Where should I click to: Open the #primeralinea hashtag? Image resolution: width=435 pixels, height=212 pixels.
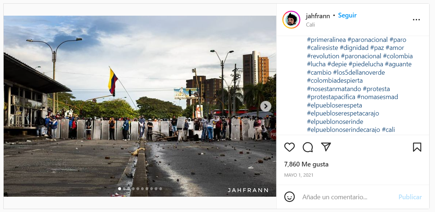tap(326, 40)
